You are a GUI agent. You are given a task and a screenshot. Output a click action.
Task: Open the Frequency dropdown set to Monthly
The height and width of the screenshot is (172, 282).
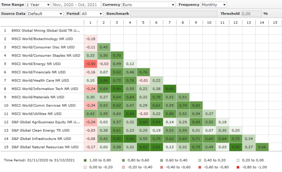pyautogui.click(x=213, y=5)
